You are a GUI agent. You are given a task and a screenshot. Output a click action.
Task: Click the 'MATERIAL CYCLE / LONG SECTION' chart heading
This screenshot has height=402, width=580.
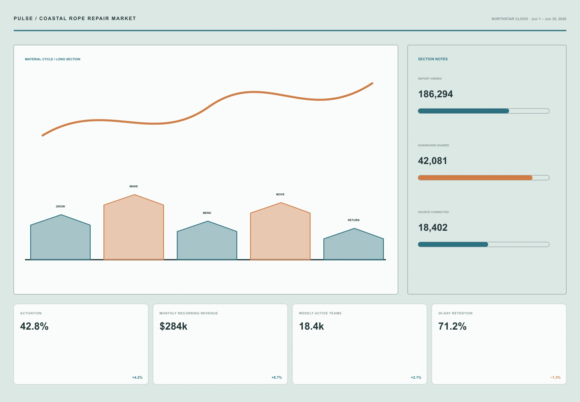coord(53,59)
